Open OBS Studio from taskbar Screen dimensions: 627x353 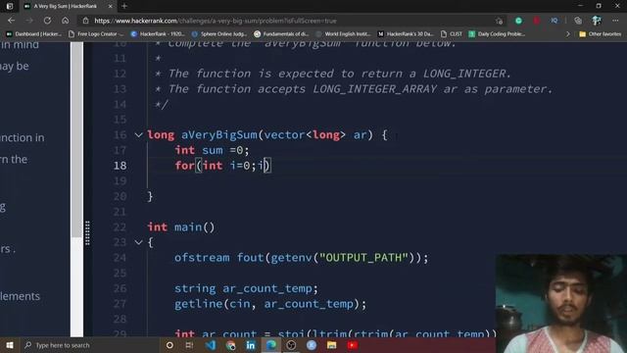(x=291, y=345)
